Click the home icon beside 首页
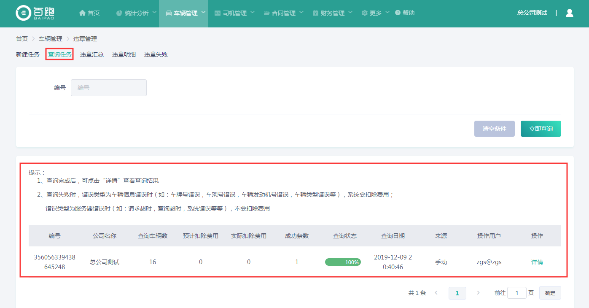 (x=82, y=13)
